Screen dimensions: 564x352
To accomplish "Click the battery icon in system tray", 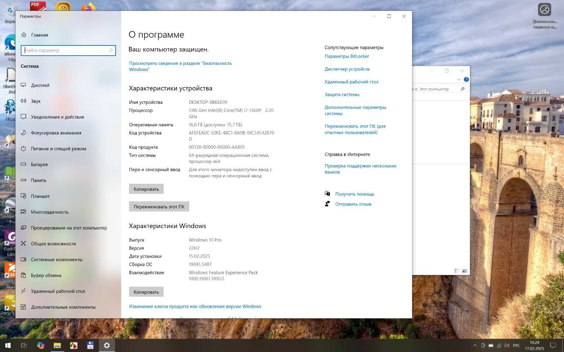I will (x=491, y=345).
